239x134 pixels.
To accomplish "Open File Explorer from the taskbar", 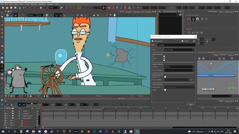I will click(33, 131).
